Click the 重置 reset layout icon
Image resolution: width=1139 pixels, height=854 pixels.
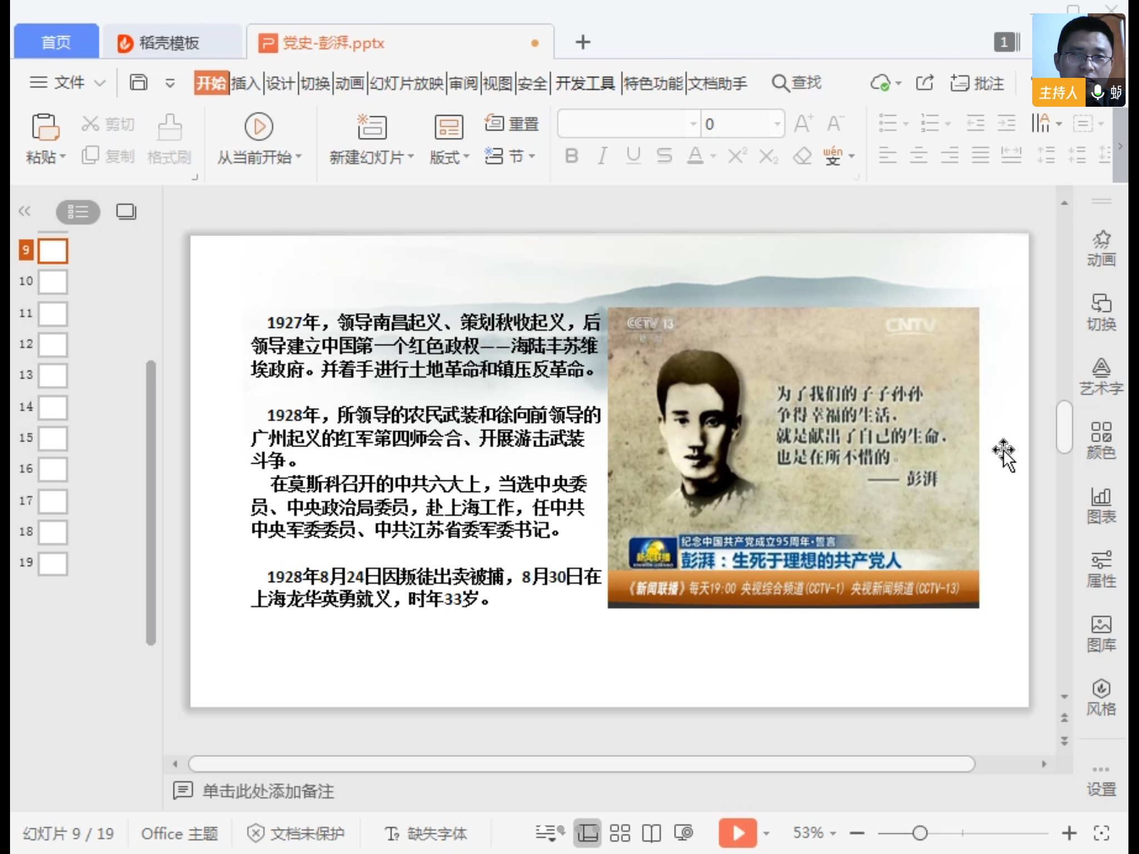tap(494, 123)
